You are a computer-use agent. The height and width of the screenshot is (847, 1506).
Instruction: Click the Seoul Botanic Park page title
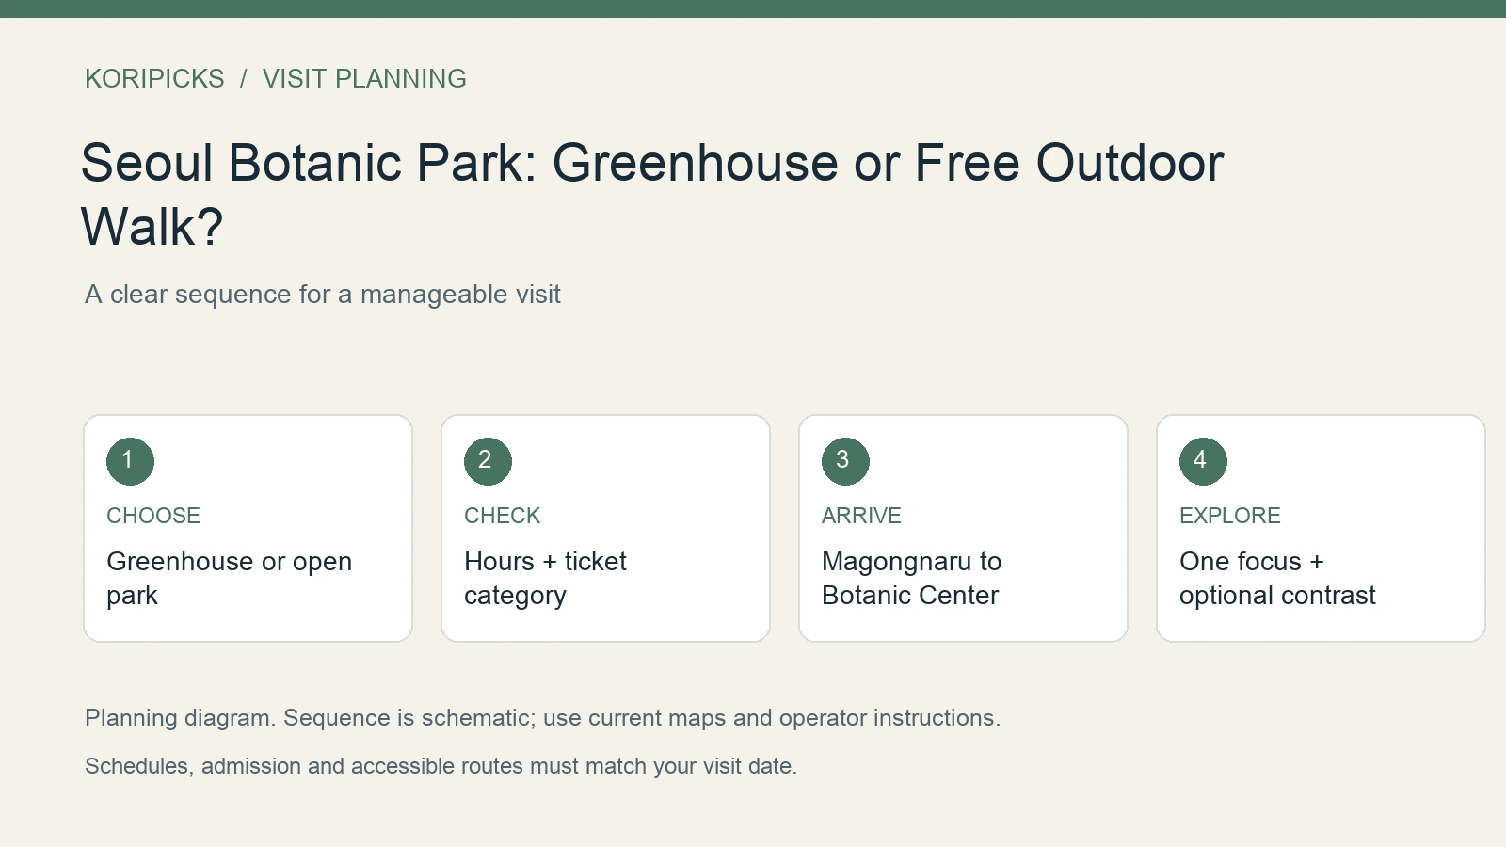tap(652, 194)
